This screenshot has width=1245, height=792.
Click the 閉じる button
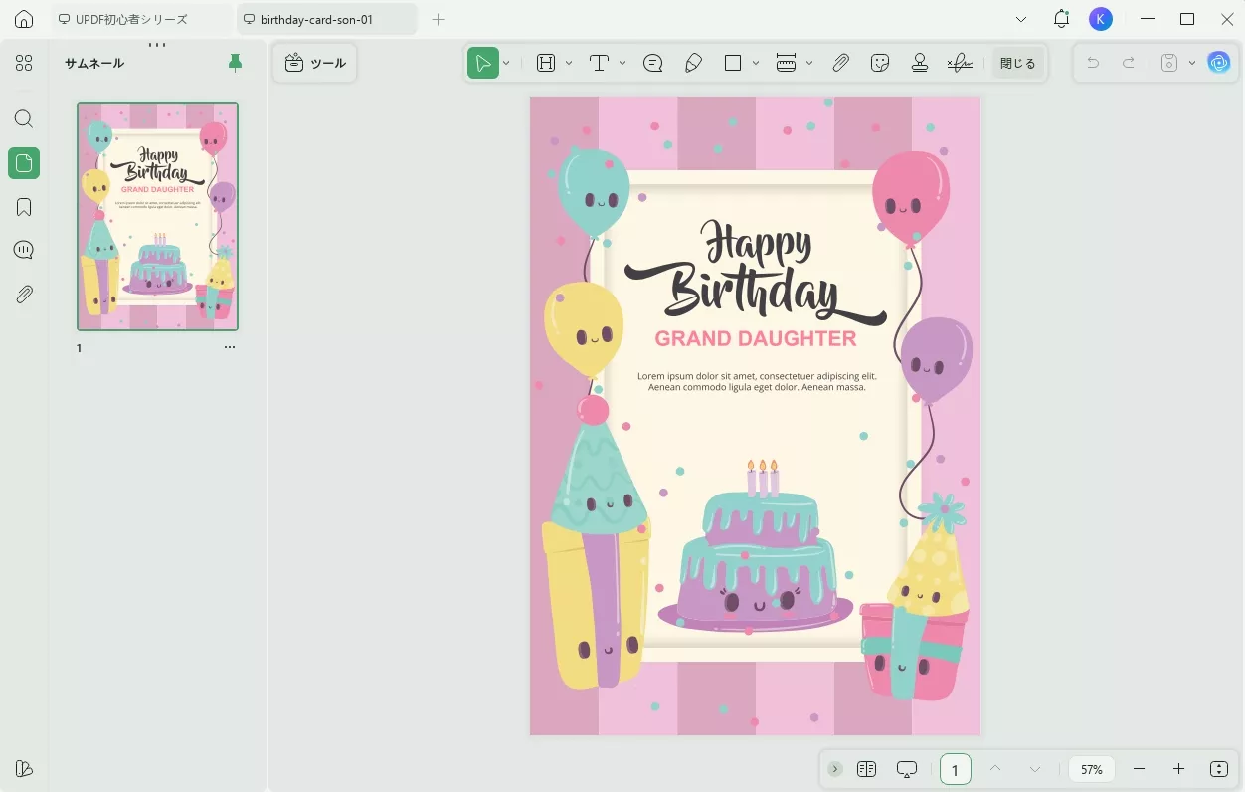tap(1017, 63)
